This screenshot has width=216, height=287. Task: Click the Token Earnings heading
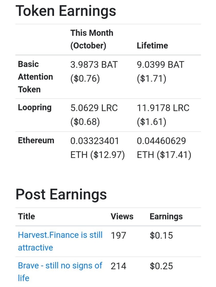pyautogui.click(x=66, y=11)
